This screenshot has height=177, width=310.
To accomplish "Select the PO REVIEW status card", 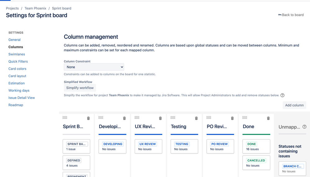I will tap(220, 146).
